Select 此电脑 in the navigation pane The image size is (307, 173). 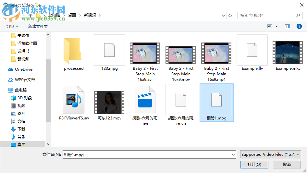[x=18, y=90]
